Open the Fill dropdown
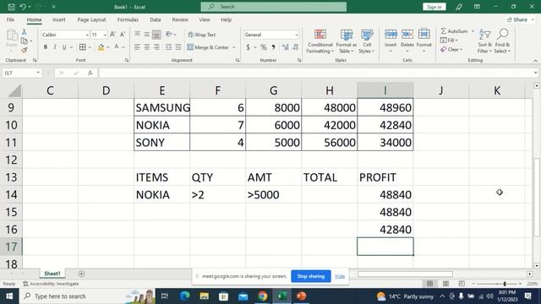The image size is (541, 304). [x=449, y=41]
